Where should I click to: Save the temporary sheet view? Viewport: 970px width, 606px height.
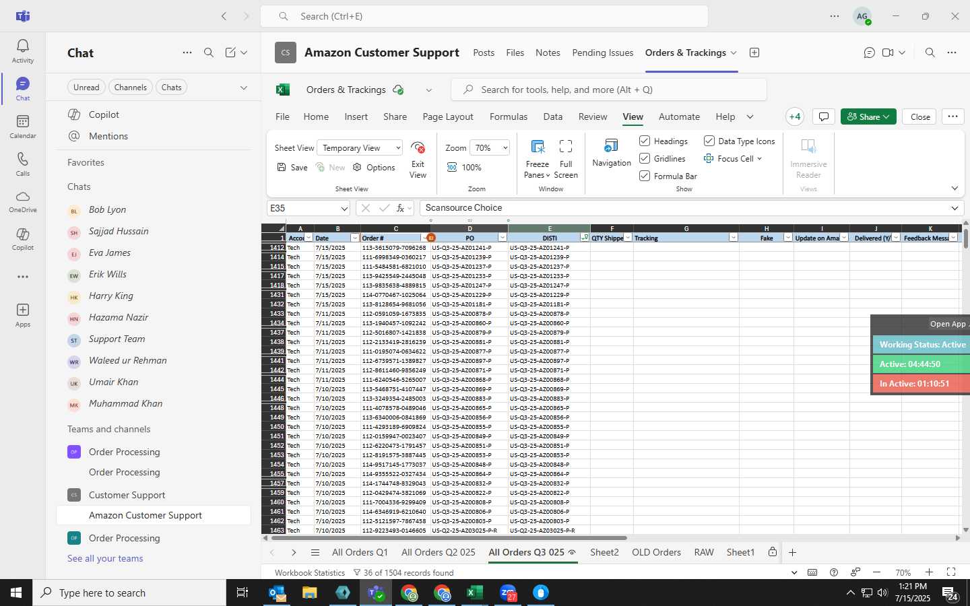pyautogui.click(x=292, y=168)
